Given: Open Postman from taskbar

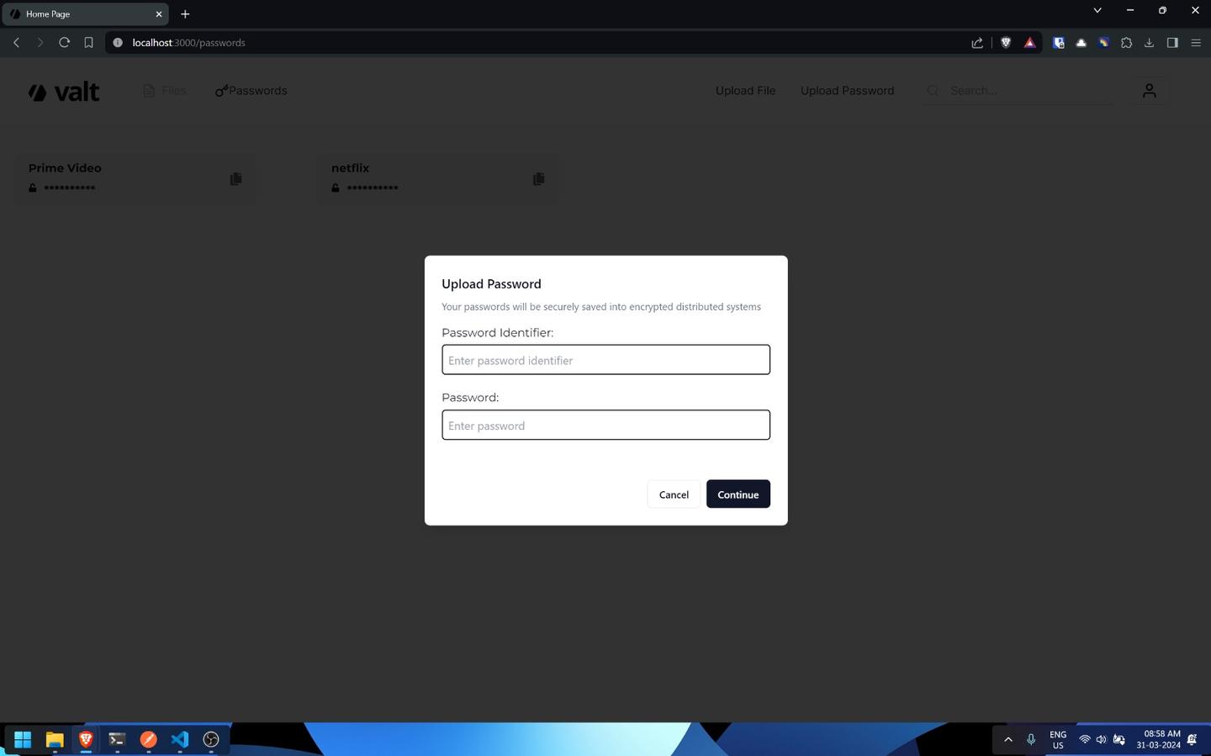Looking at the screenshot, I should click(149, 739).
